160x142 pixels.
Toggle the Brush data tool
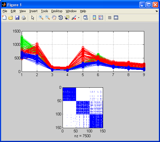tap(74, 18)
